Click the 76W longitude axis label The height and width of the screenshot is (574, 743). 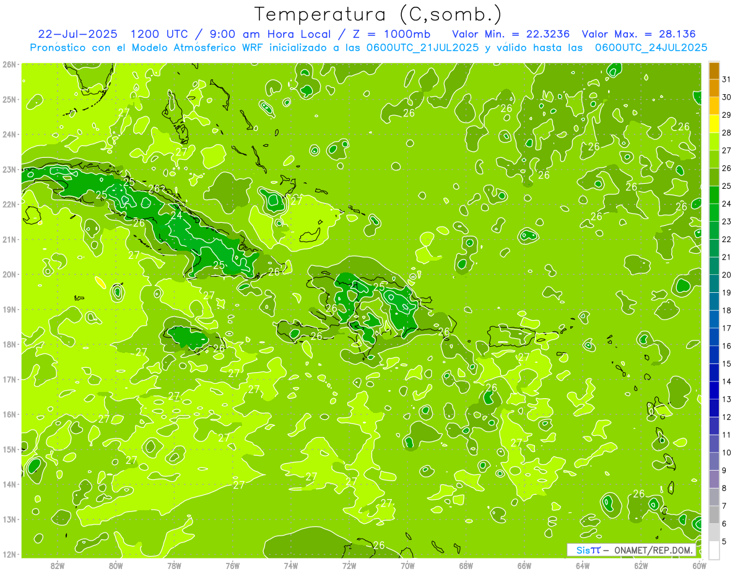click(x=233, y=565)
